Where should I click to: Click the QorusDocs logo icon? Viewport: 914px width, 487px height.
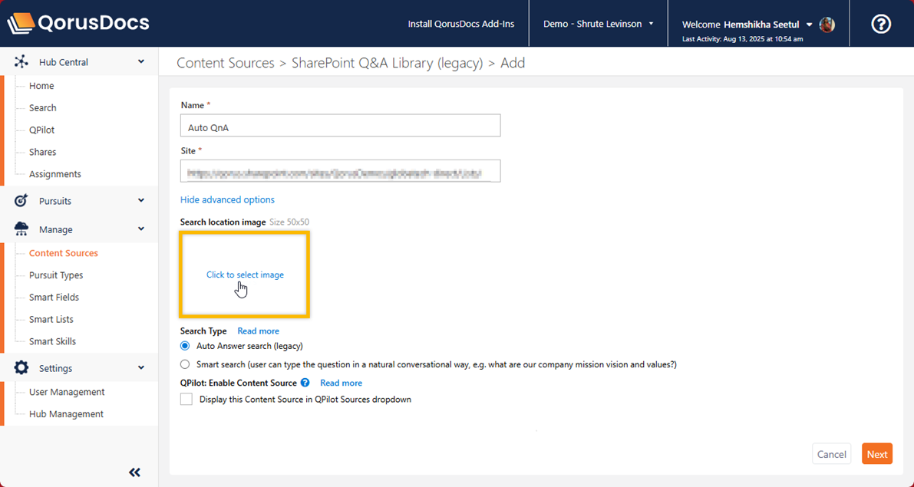coord(21,23)
